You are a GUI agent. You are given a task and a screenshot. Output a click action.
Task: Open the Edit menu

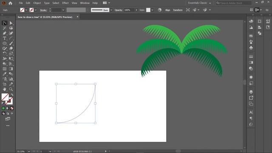click(28, 3)
